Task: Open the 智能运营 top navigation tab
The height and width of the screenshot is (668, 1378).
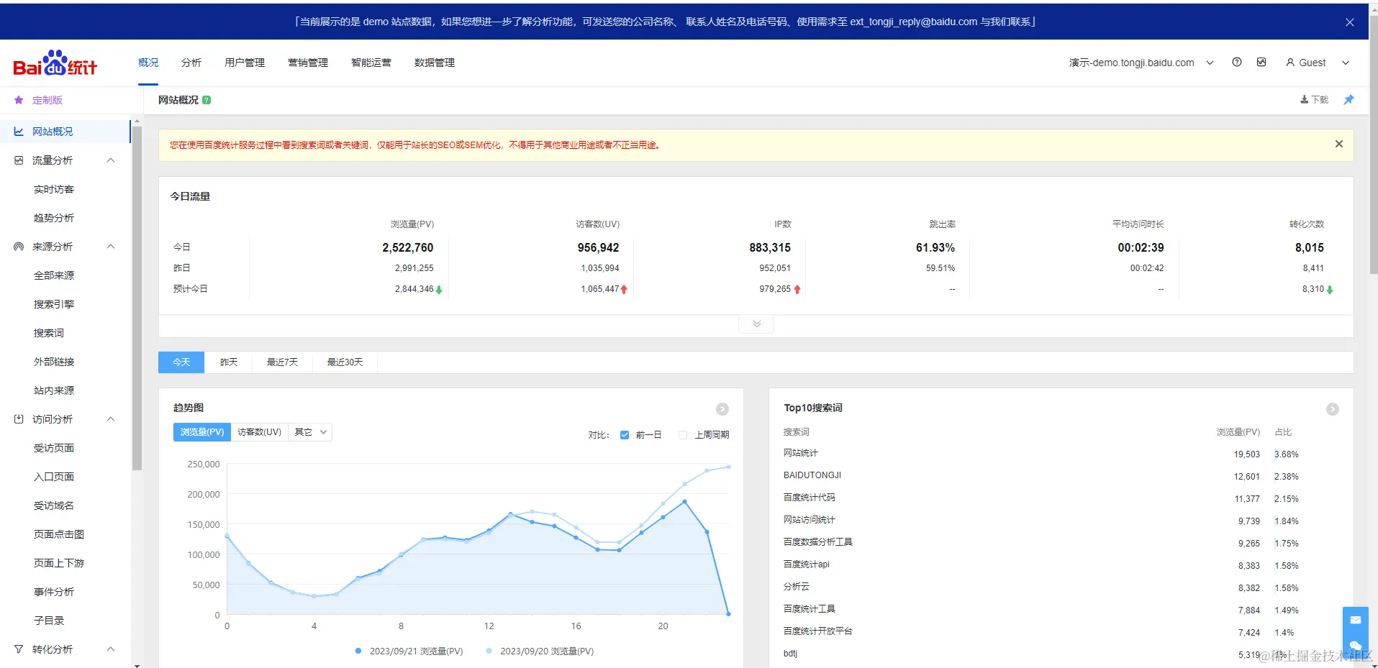Action: 371,63
